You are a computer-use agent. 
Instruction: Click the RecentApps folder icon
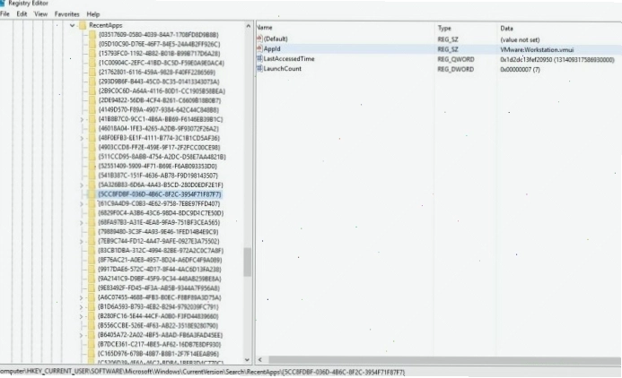[x=83, y=25]
